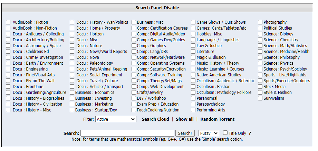Screen dimensions: 318x151
Task: Select the Survivalism checkbox
Action: coord(260,98)
